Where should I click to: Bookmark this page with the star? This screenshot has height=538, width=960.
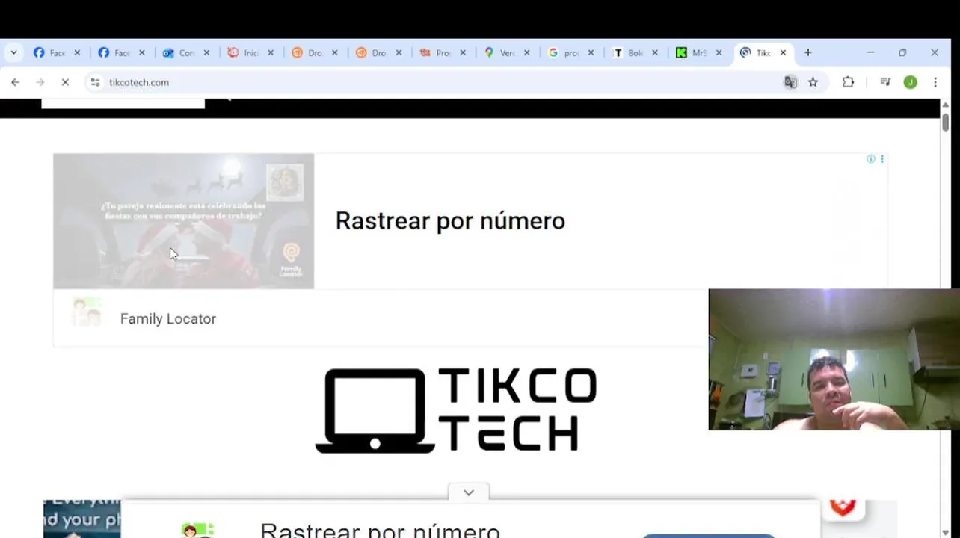(813, 82)
